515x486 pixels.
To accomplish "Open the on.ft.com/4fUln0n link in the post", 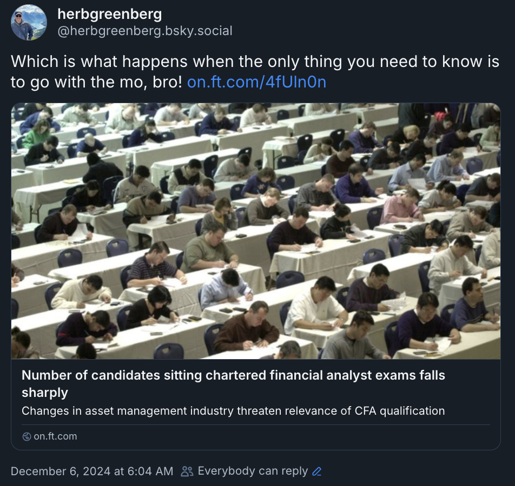I will tap(256, 82).
